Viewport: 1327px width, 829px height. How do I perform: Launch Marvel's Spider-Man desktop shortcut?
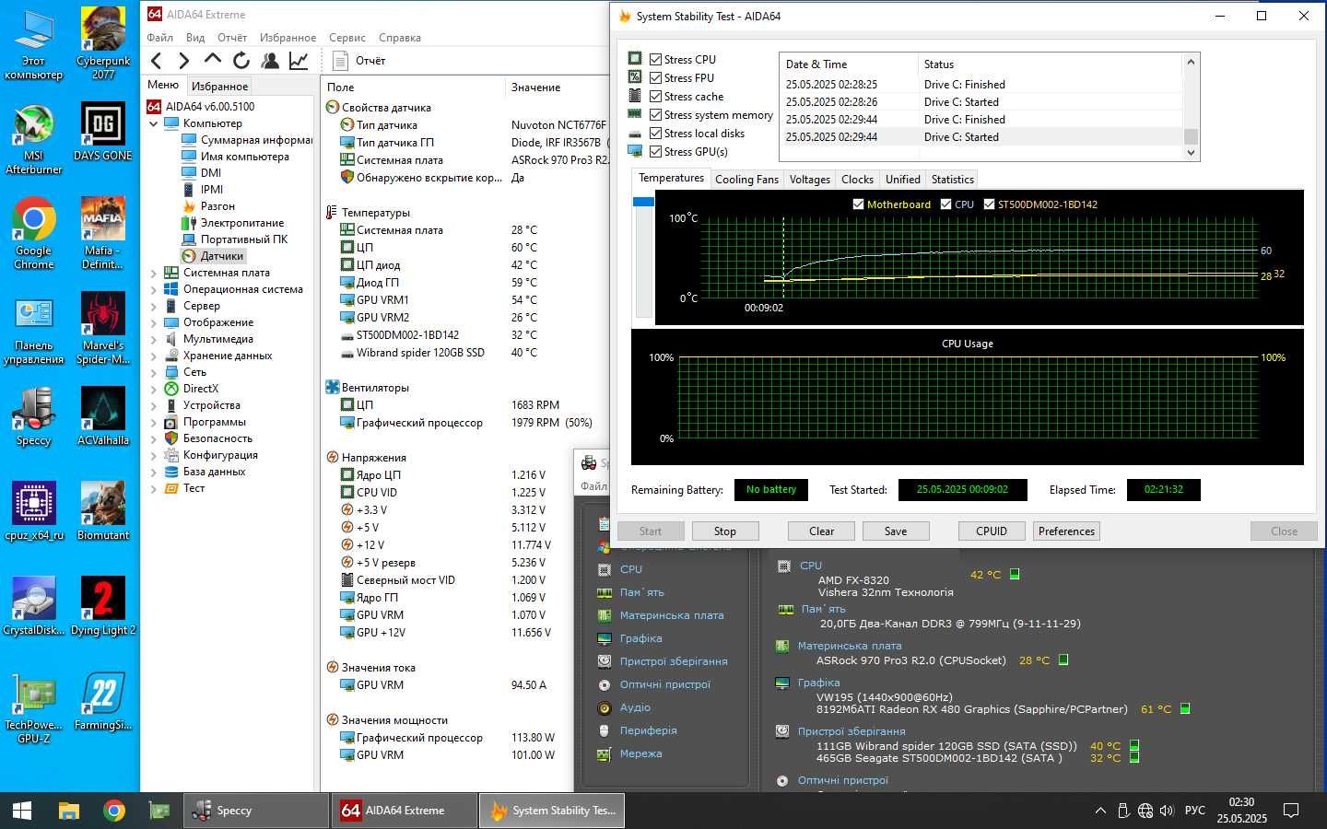(x=103, y=329)
